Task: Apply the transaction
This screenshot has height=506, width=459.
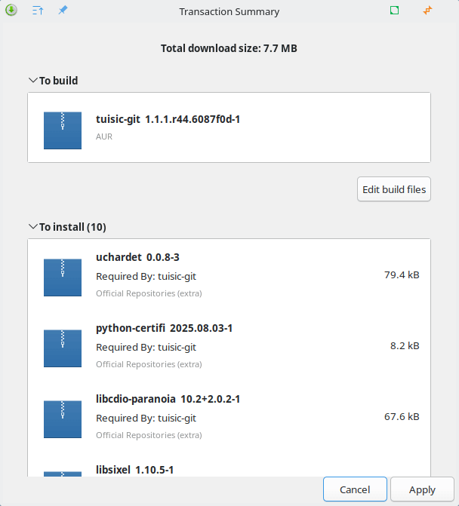Action: 422,489
